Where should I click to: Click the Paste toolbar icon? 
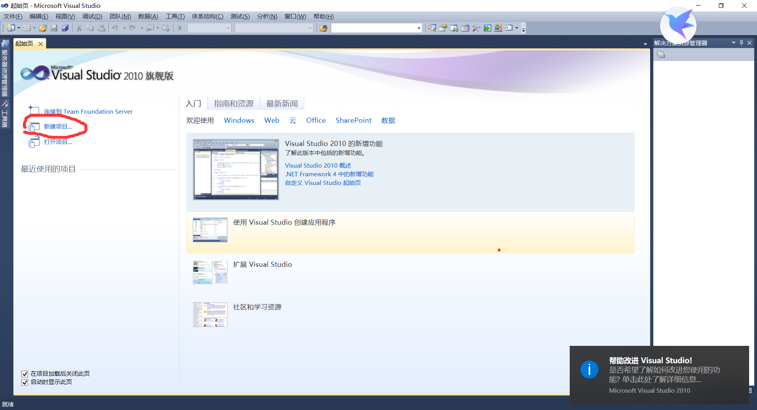click(101, 28)
